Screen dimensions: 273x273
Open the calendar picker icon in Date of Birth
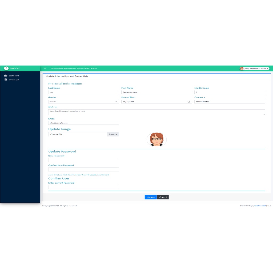[189, 102]
